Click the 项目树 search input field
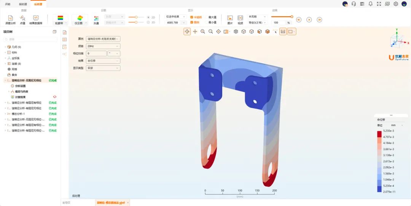Viewport: 411px width, 206px height. click(30, 39)
